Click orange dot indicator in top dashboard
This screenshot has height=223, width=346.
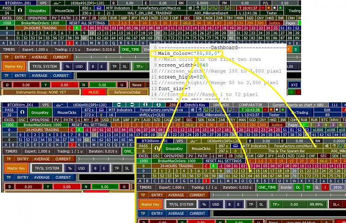[x=268, y=8]
